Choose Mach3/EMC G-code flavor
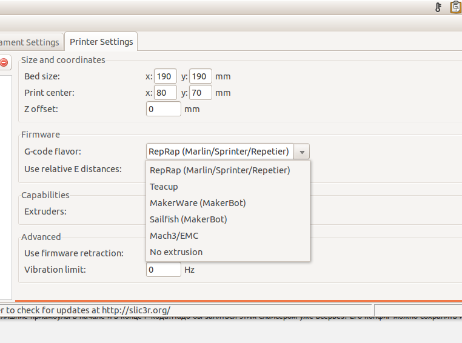This screenshot has width=462, height=343. pos(174,236)
